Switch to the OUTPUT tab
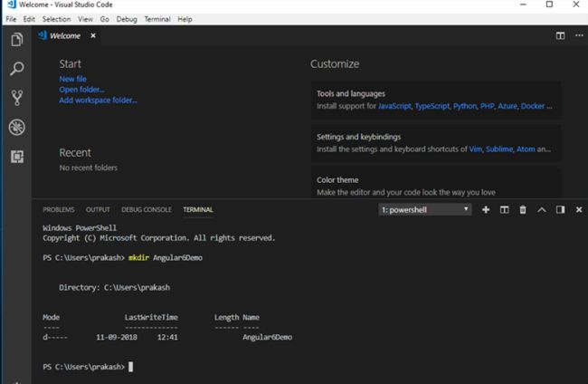The image size is (588, 384). click(98, 209)
